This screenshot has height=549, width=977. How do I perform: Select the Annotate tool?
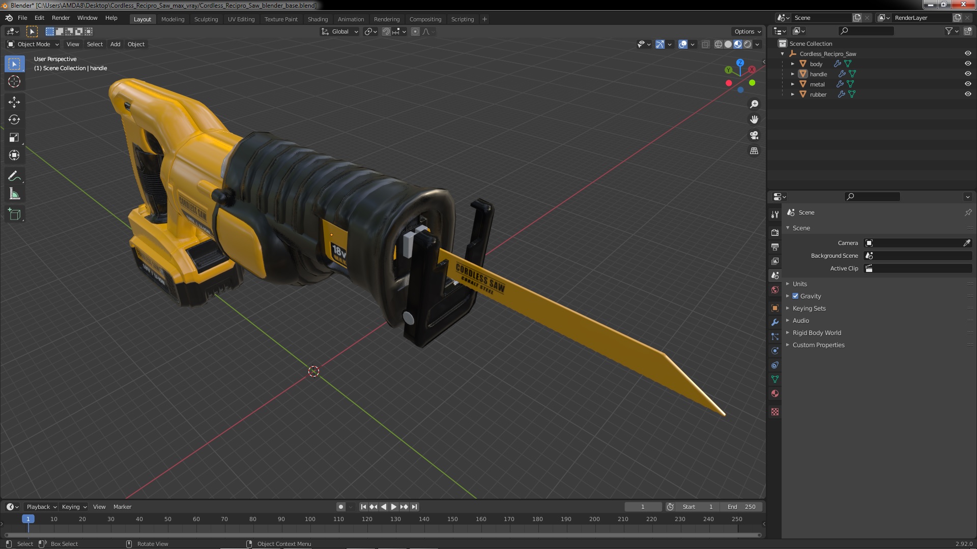point(14,176)
